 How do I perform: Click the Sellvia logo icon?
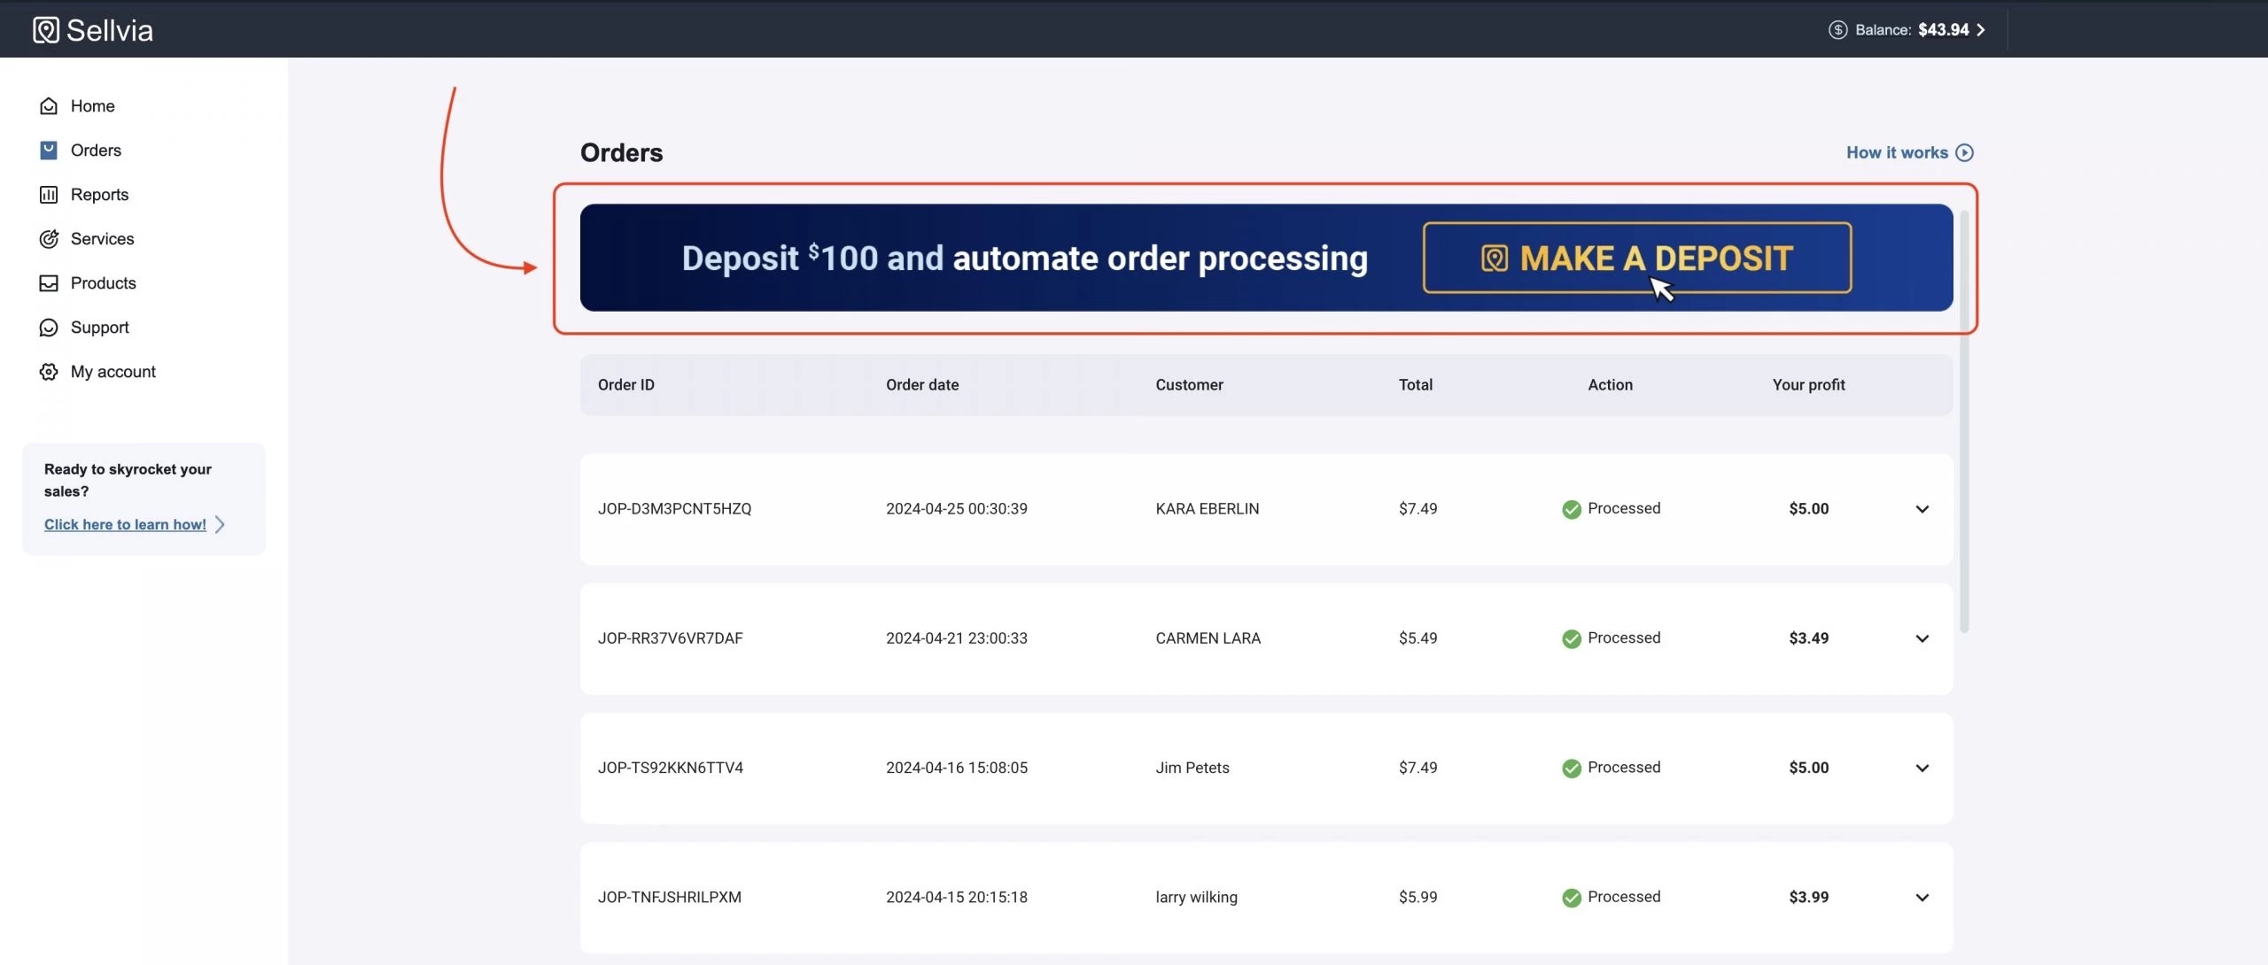point(46,30)
